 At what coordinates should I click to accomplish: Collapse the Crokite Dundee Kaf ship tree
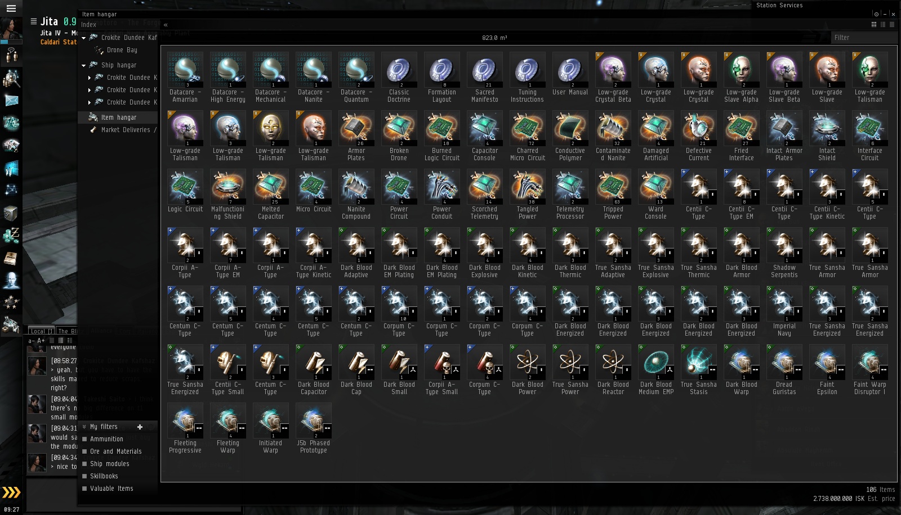(x=84, y=38)
